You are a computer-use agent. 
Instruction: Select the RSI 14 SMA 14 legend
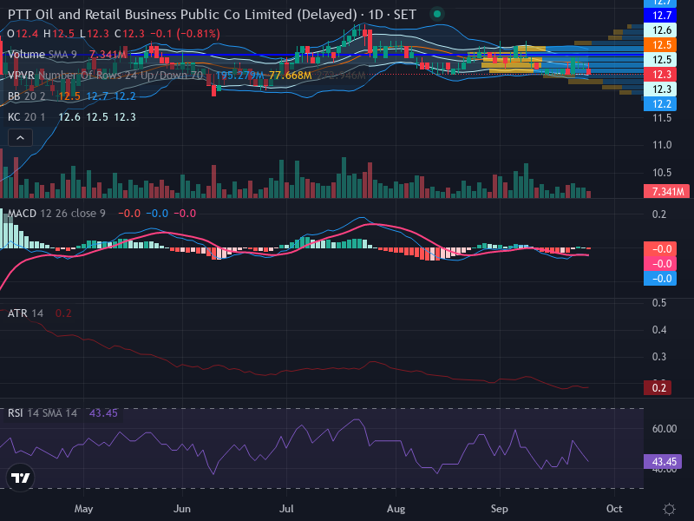(43, 413)
